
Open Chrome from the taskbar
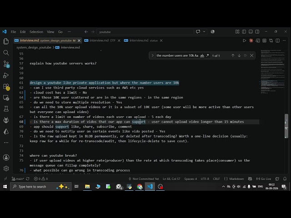pos(140,187)
